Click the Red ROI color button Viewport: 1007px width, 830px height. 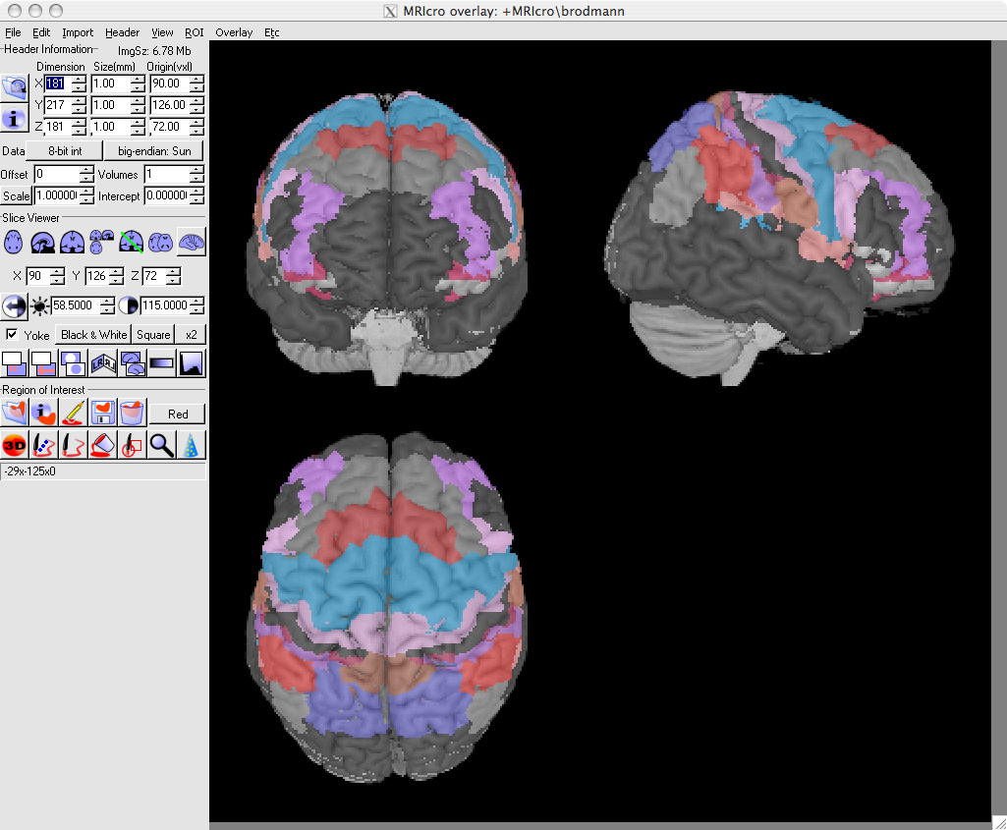177,415
